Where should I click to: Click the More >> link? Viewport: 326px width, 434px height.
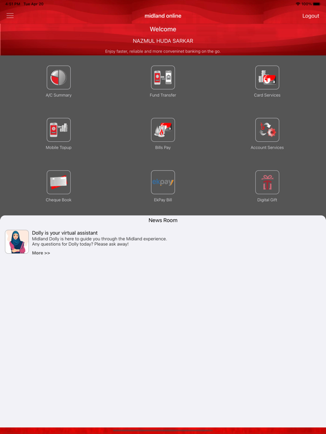41,253
